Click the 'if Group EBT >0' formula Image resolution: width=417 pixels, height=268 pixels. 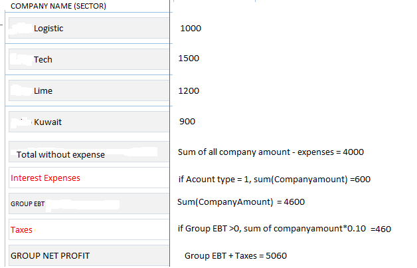pyautogui.click(x=284, y=229)
